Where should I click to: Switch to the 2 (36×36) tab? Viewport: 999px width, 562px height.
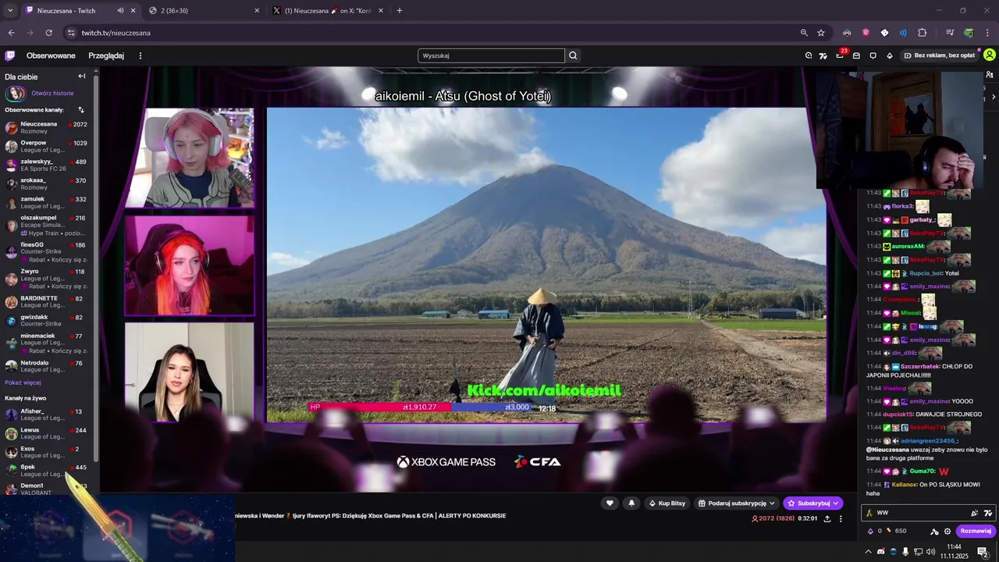[x=204, y=11]
